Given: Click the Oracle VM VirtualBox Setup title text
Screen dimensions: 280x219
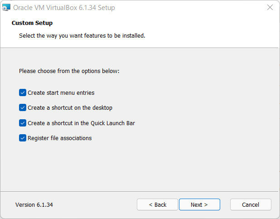Looking at the screenshot, I should point(64,8).
